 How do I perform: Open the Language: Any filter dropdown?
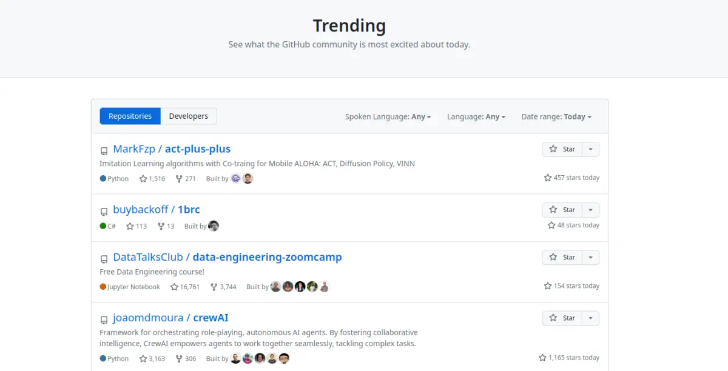point(476,117)
